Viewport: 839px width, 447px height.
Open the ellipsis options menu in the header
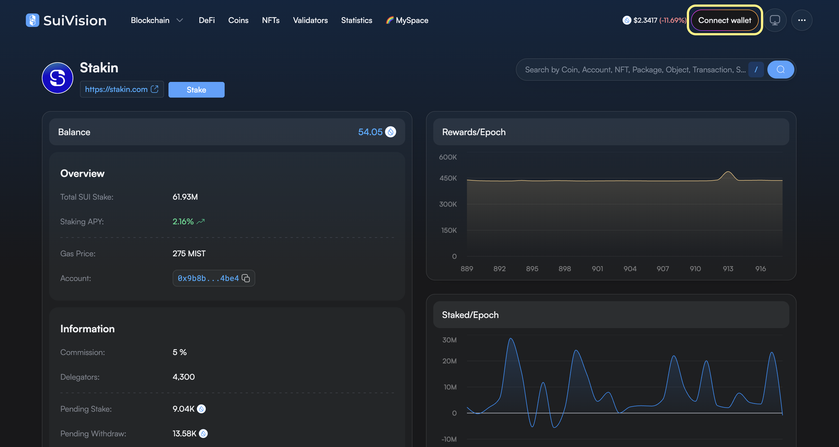click(x=802, y=20)
